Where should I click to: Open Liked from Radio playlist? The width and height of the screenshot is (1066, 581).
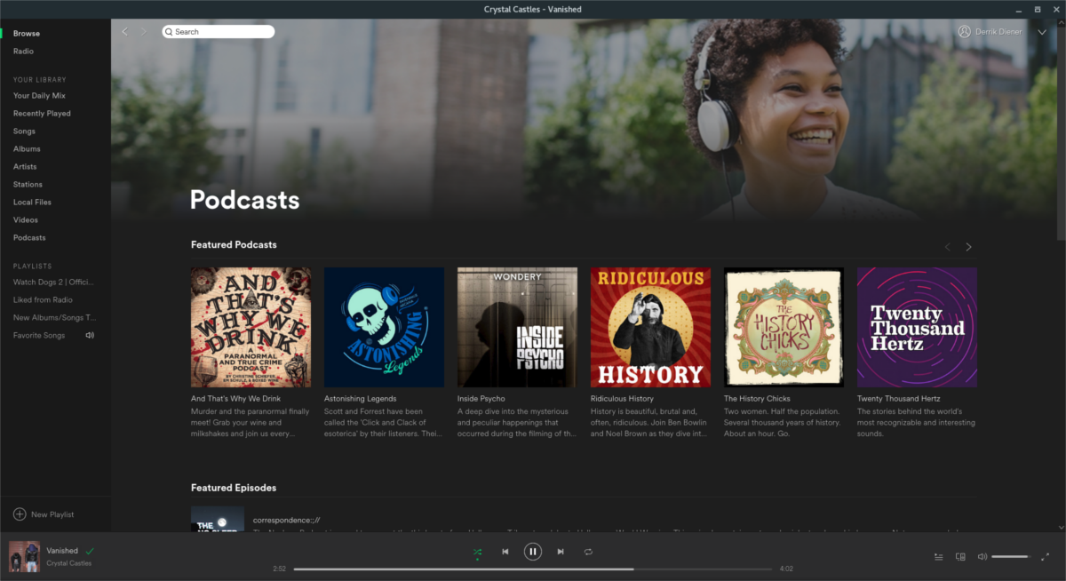coord(43,300)
